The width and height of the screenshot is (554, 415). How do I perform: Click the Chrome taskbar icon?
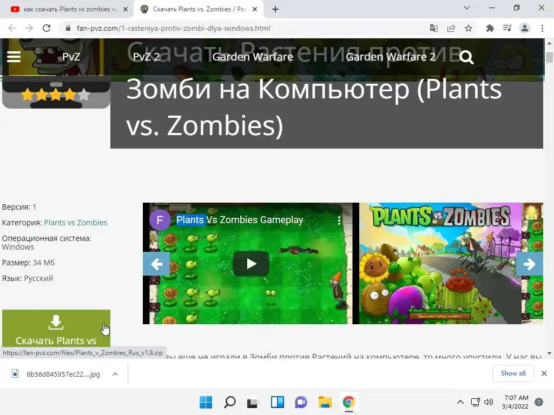pos(349,402)
